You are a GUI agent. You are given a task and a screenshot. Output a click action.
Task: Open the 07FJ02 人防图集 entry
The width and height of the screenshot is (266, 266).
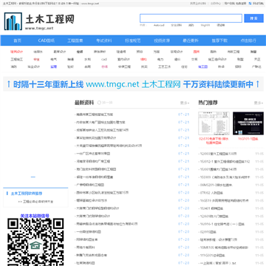(211, 193)
